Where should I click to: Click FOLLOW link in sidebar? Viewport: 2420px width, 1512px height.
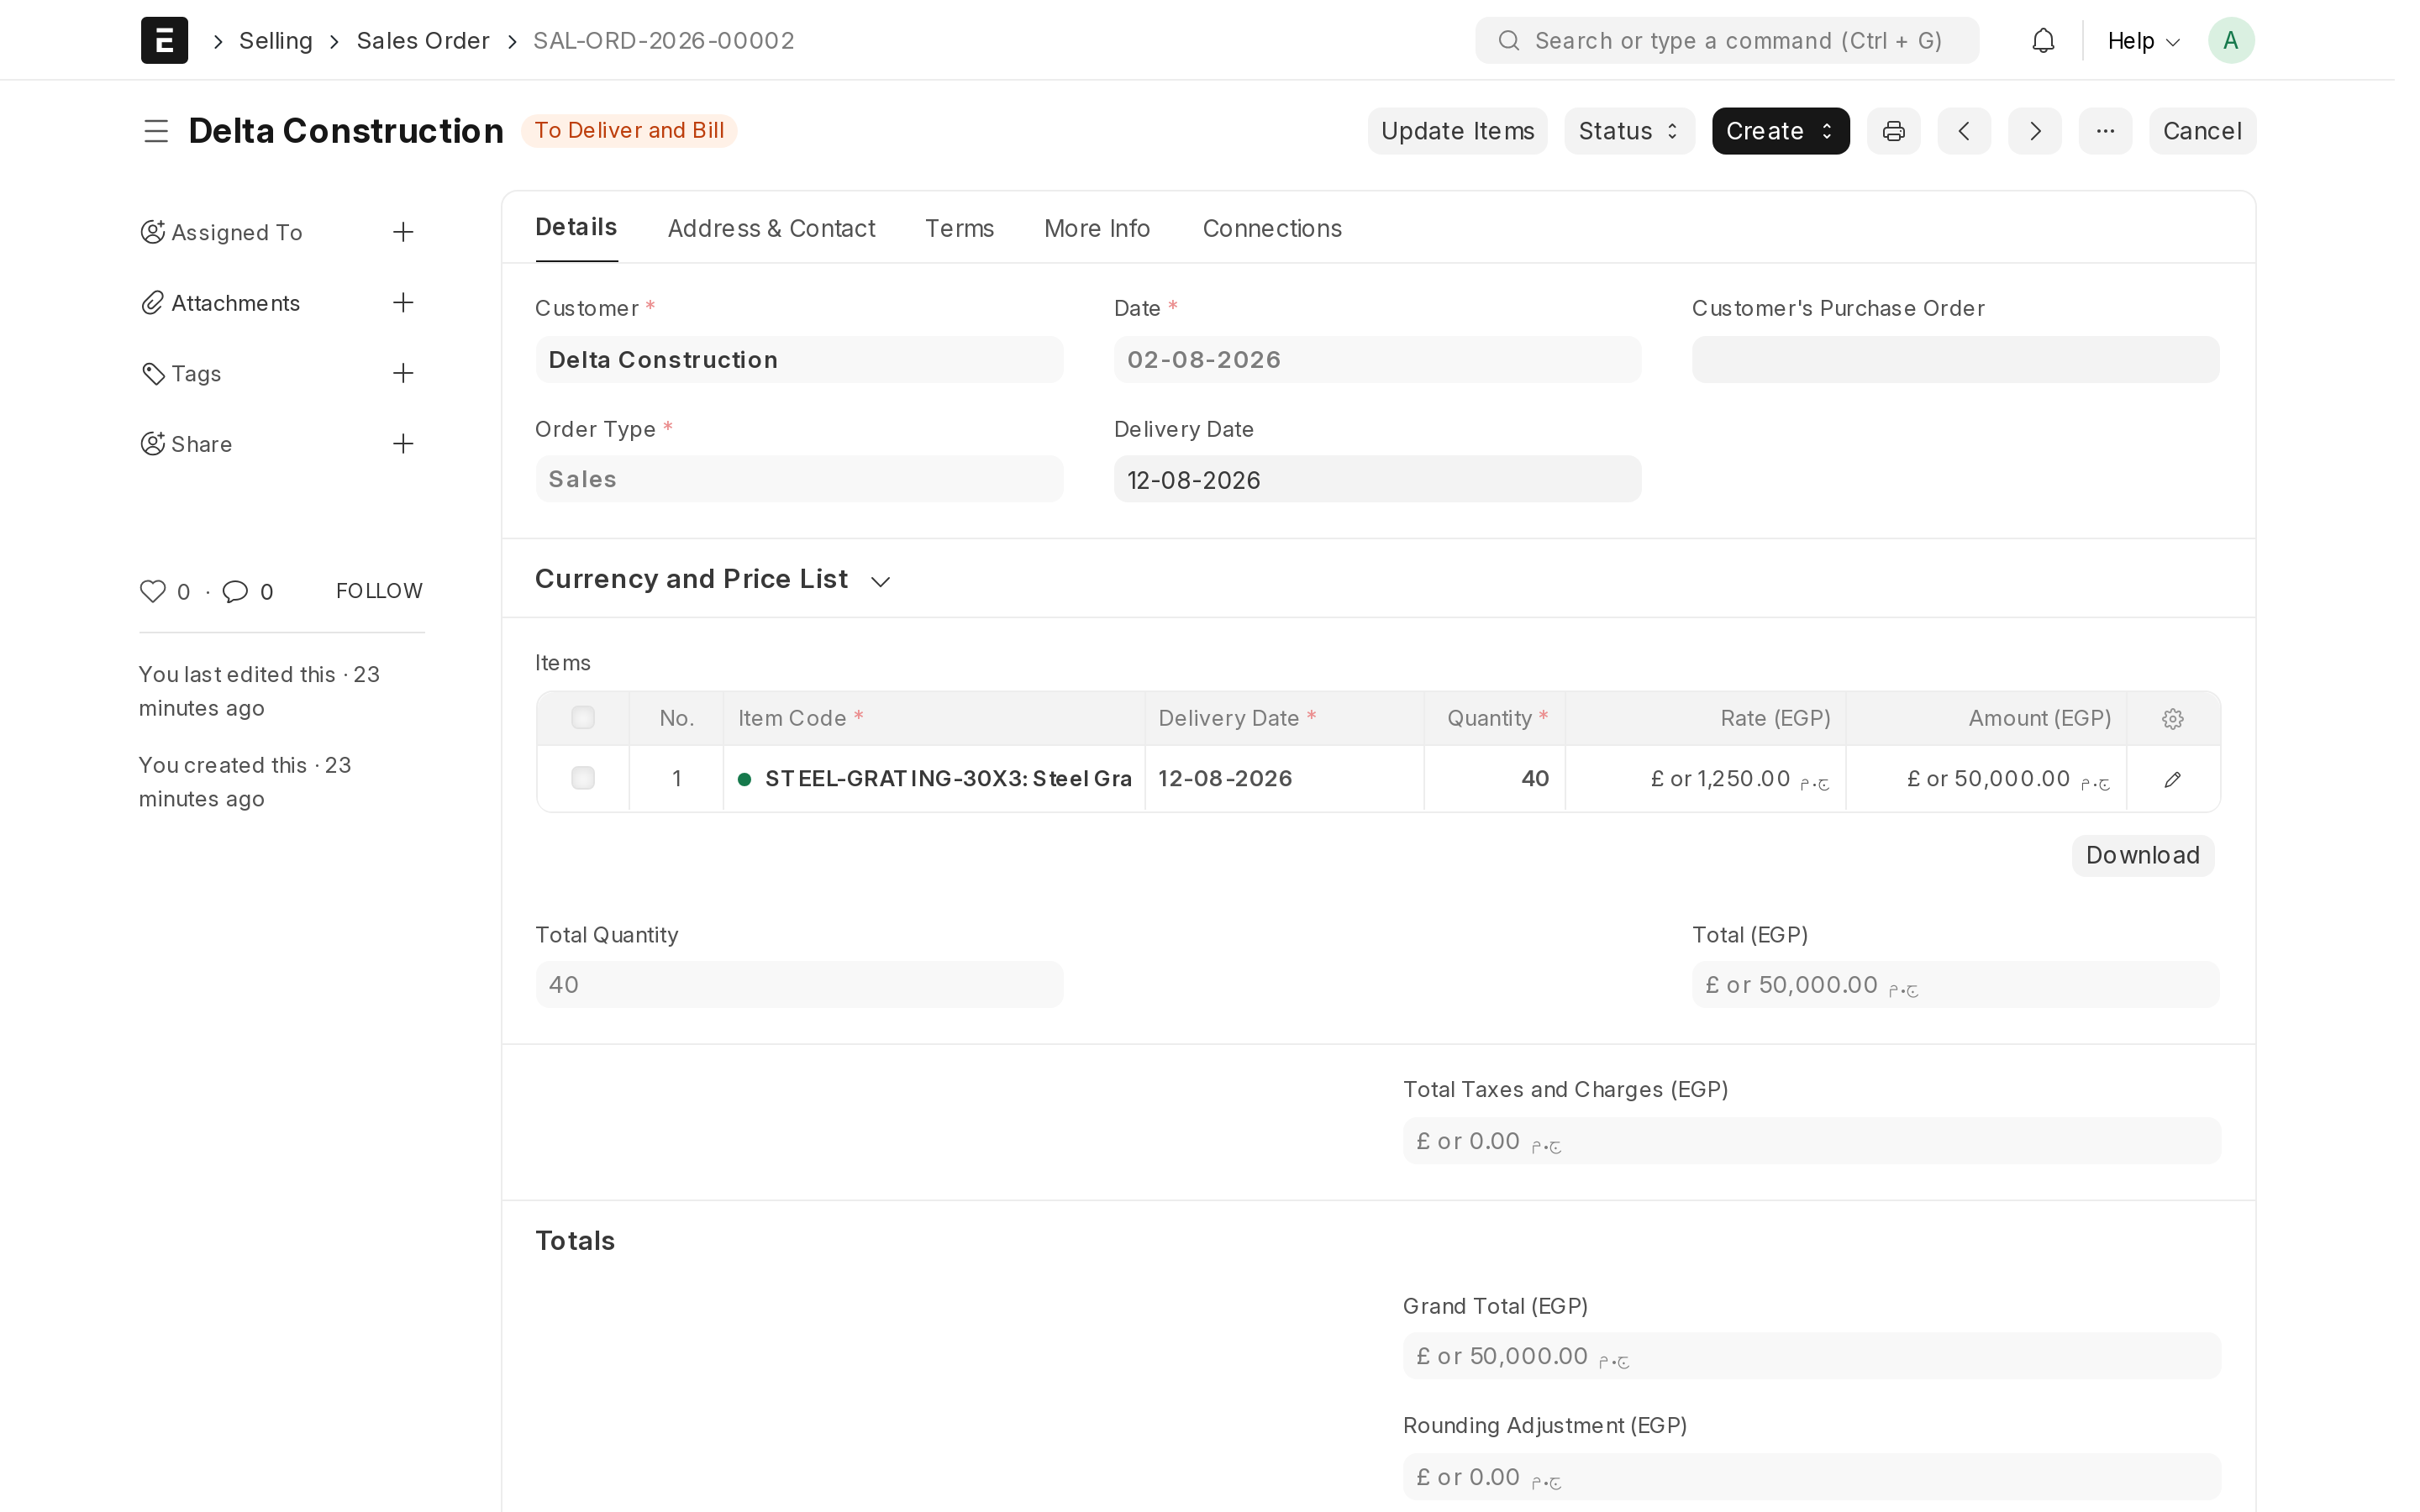click(x=378, y=591)
